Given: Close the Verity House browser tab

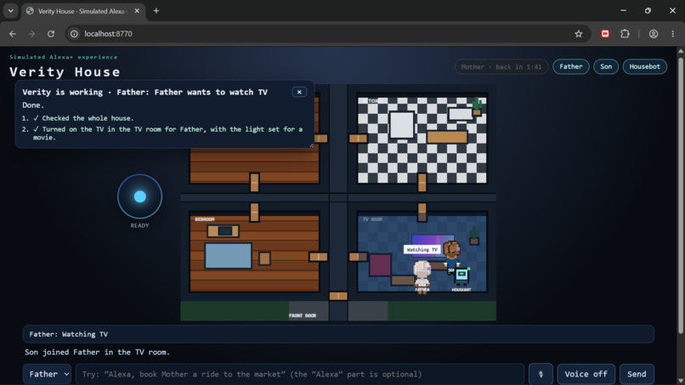Looking at the screenshot, I should click(137, 11).
